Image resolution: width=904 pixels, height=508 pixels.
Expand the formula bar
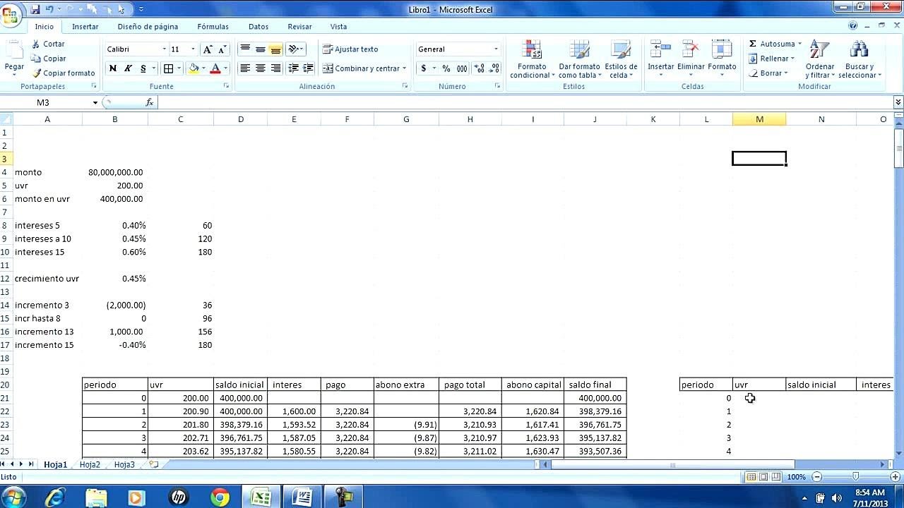[x=898, y=102]
